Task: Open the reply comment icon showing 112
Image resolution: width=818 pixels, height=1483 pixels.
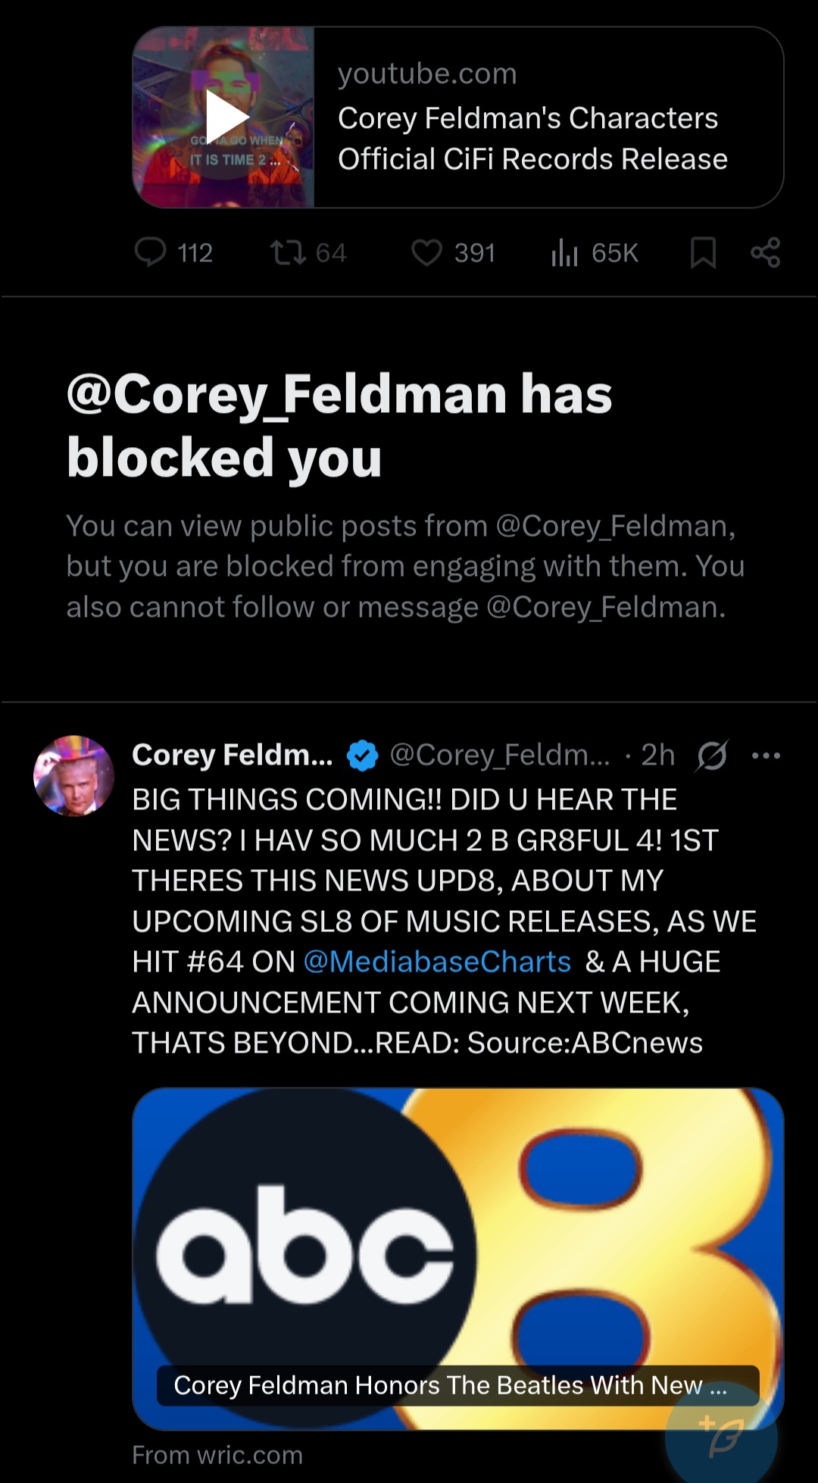Action: [x=151, y=252]
